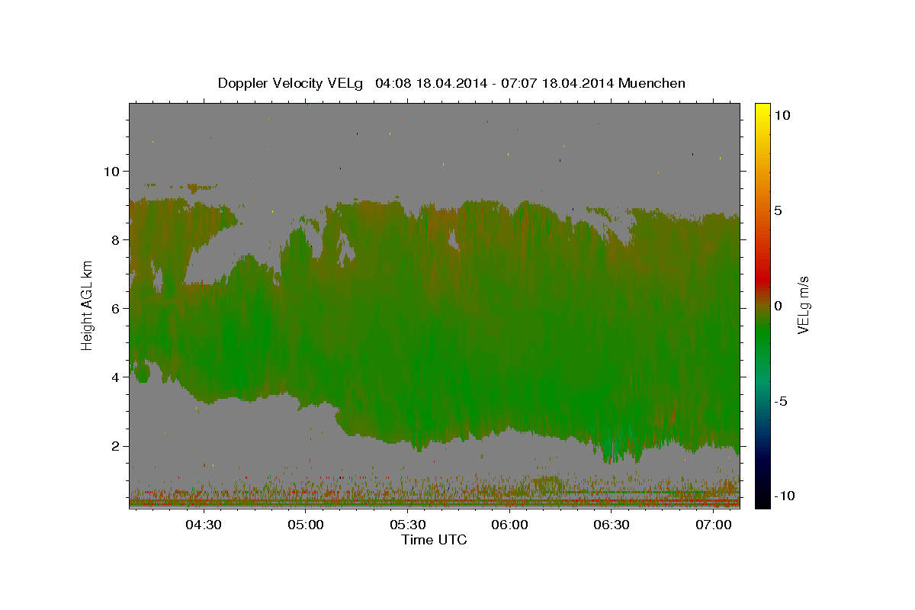Screen dimensions: 915x610
Task: Click the colorbar value -5 label
Action: click(780, 401)
